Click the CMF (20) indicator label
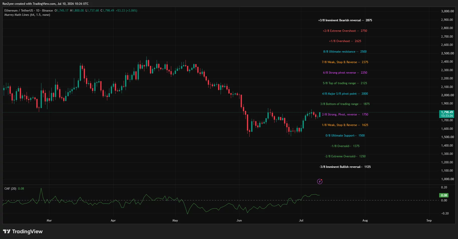 [10, 189]
